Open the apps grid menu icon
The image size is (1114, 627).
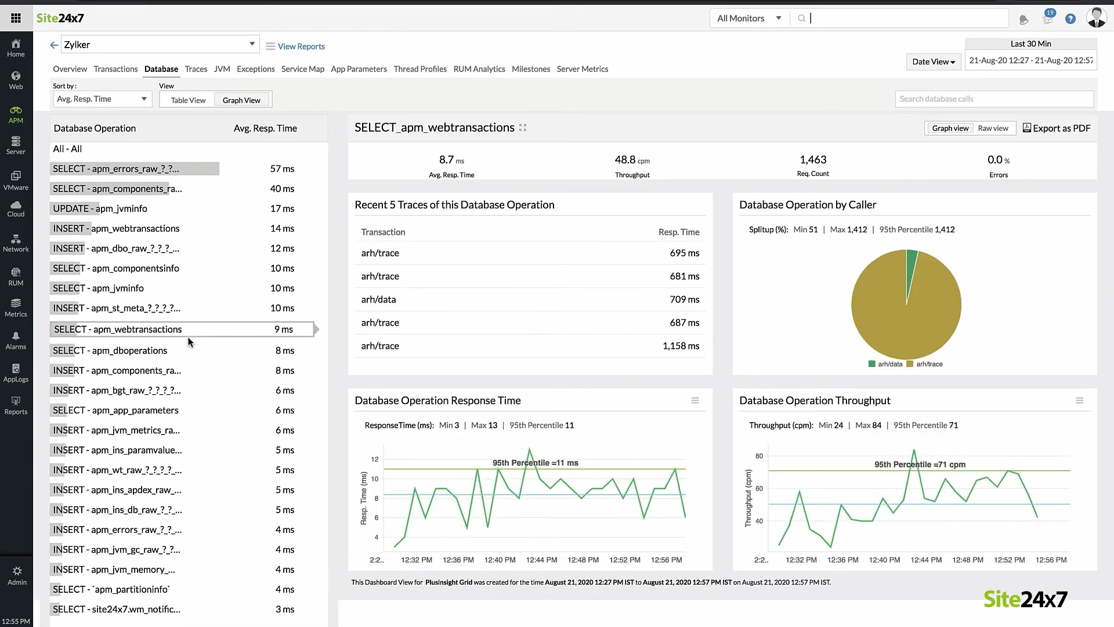pyautogui.click(x=16, y=18)
